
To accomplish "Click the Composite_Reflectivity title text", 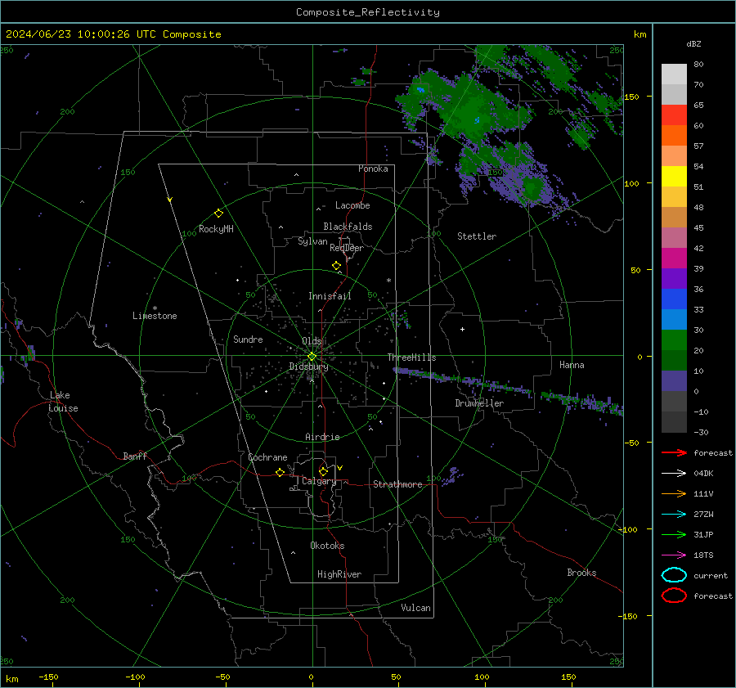I will [367, 12].
